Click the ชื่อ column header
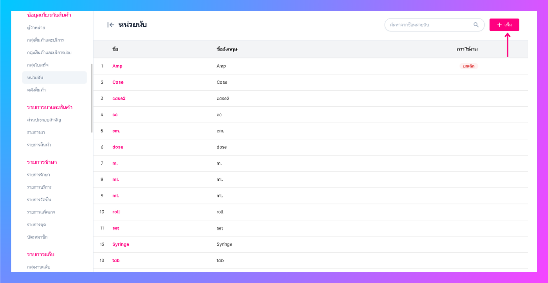 pos(115,49)
